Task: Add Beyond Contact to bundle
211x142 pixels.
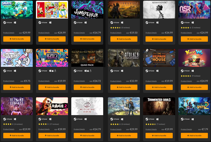Action: (17, 136)
